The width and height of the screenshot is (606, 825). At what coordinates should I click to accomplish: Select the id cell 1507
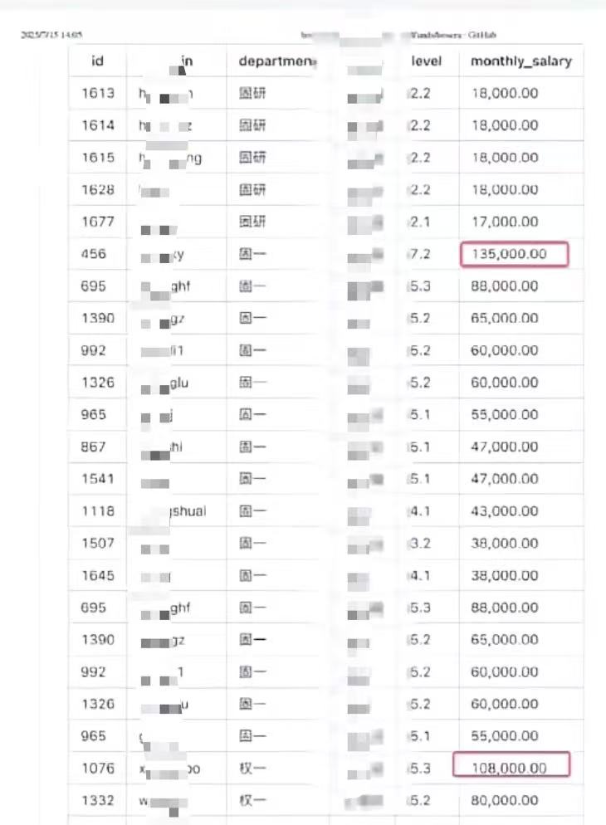coord(98,544)
